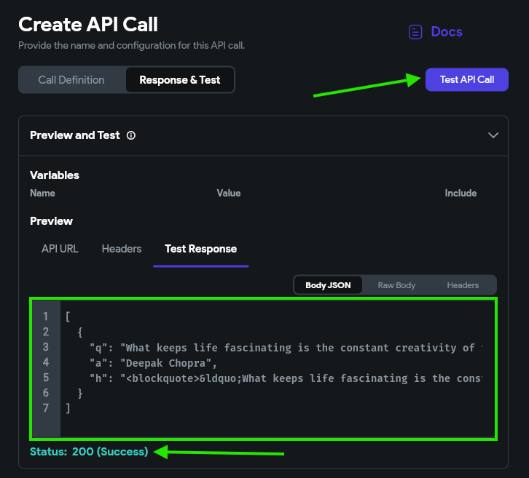
Task: Choose the Body JSON view option
Action: [x=328, y=285]
